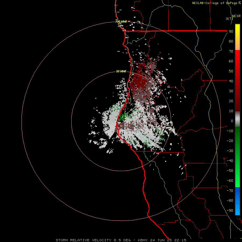Click the NEXR label above the scale
This screenshot has width=242, height=242.
[x=236, y=16]
